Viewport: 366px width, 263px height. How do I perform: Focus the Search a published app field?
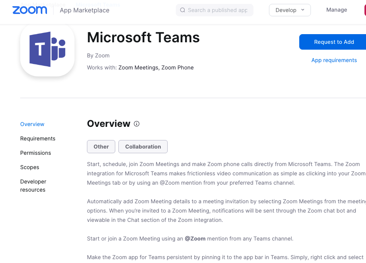[215, 10]
